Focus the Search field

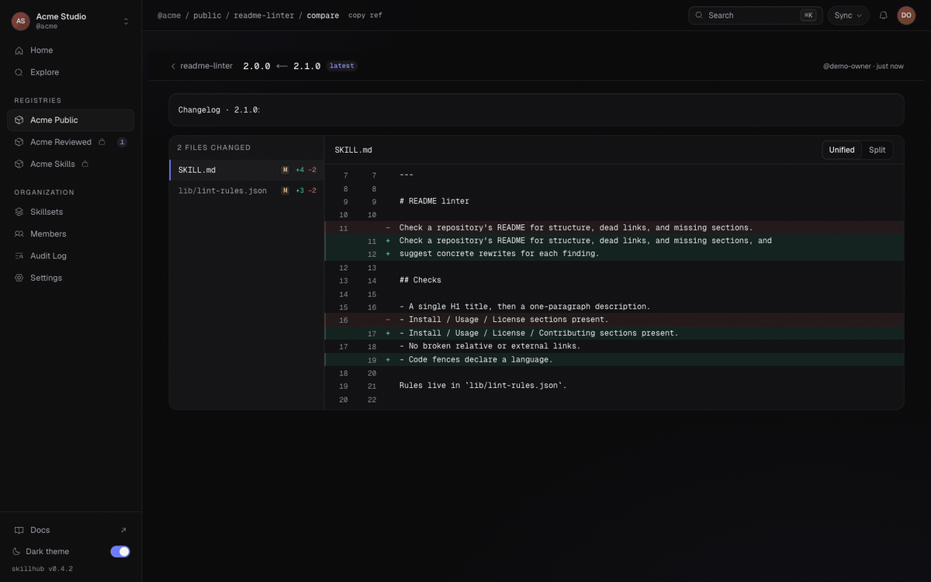click(756, 16)
